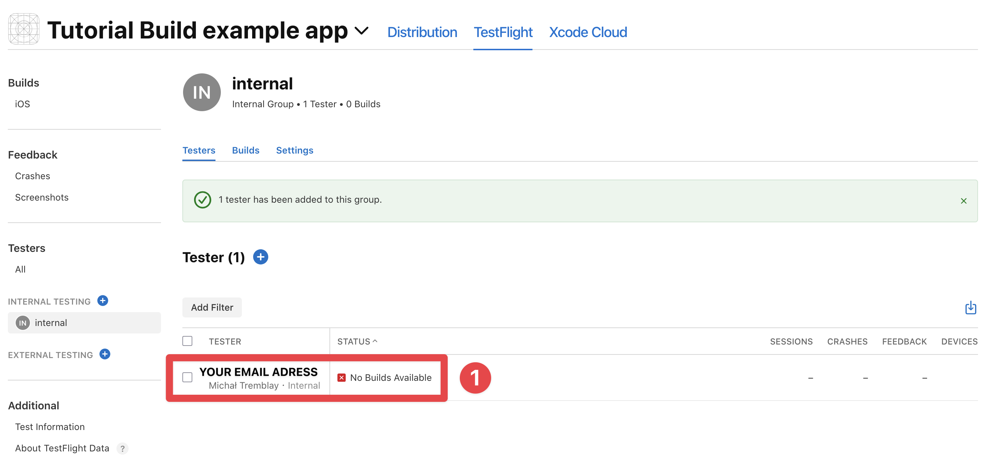Select the IN badge beside internal in the sidebar
988x461 pixels.
[22, 322]
